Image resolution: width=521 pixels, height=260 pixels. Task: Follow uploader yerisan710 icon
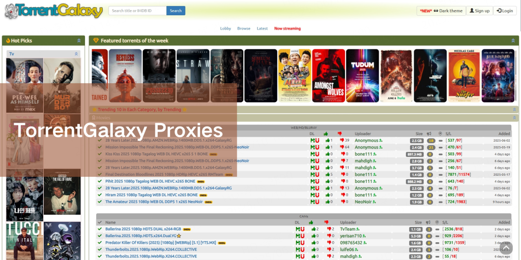pyautogui.click(x=364, y=236)
